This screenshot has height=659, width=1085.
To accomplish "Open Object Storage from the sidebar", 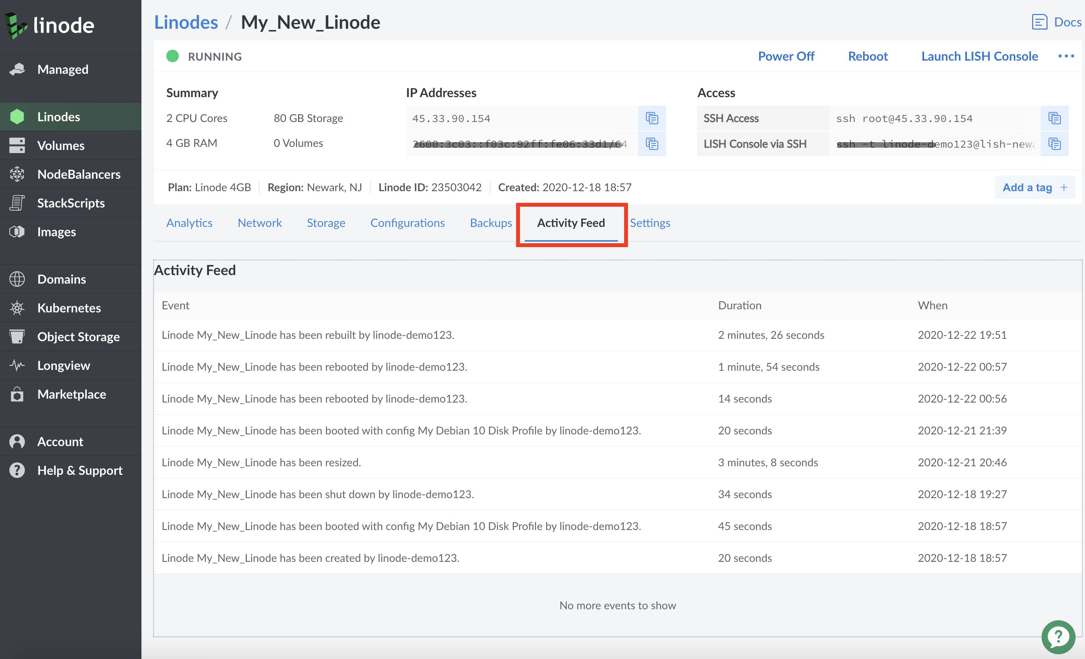I will tap(78, 337).
